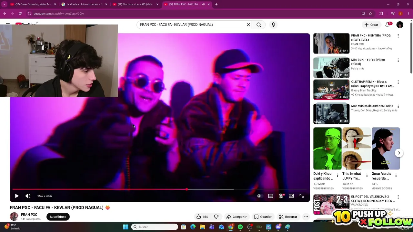Screen dimensions: 413x232
Task: Open Chrome extensions puzzle icon
Action: [381, 14]
